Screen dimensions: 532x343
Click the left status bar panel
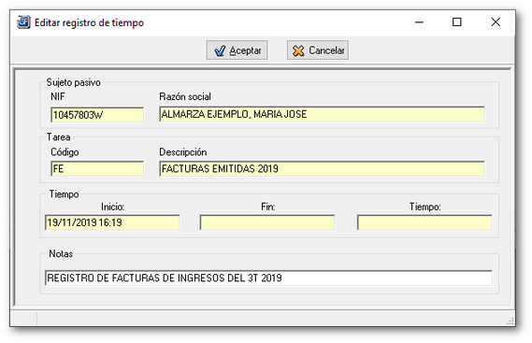[x=24, y=319]
